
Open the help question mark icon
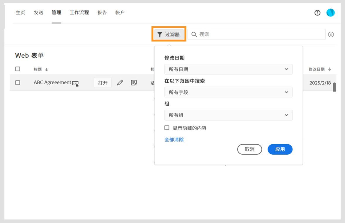(x=317, y=13)
